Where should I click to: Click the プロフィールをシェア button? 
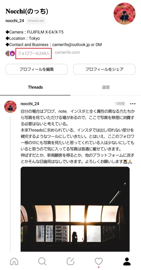click(104, 69)
